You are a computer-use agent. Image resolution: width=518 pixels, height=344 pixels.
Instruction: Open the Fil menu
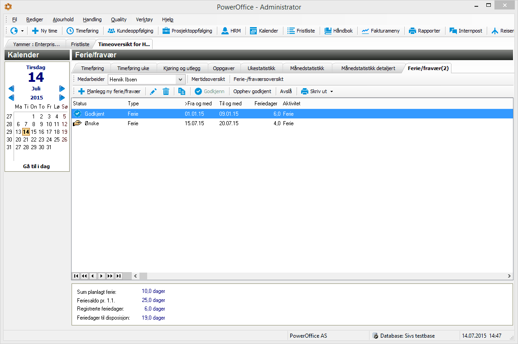point(14,19)
